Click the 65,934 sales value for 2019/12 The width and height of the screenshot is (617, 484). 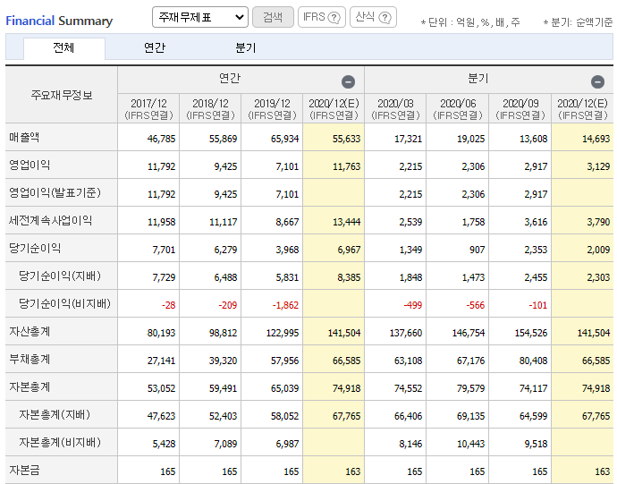pyautogui.click(x=285, y=139)
